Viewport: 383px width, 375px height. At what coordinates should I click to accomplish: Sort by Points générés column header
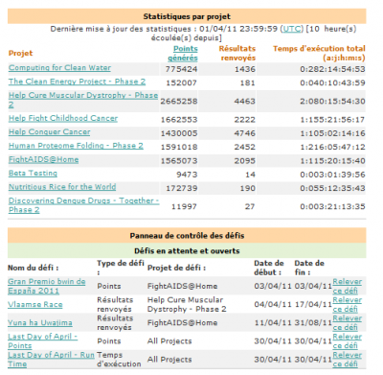point(183,54)
